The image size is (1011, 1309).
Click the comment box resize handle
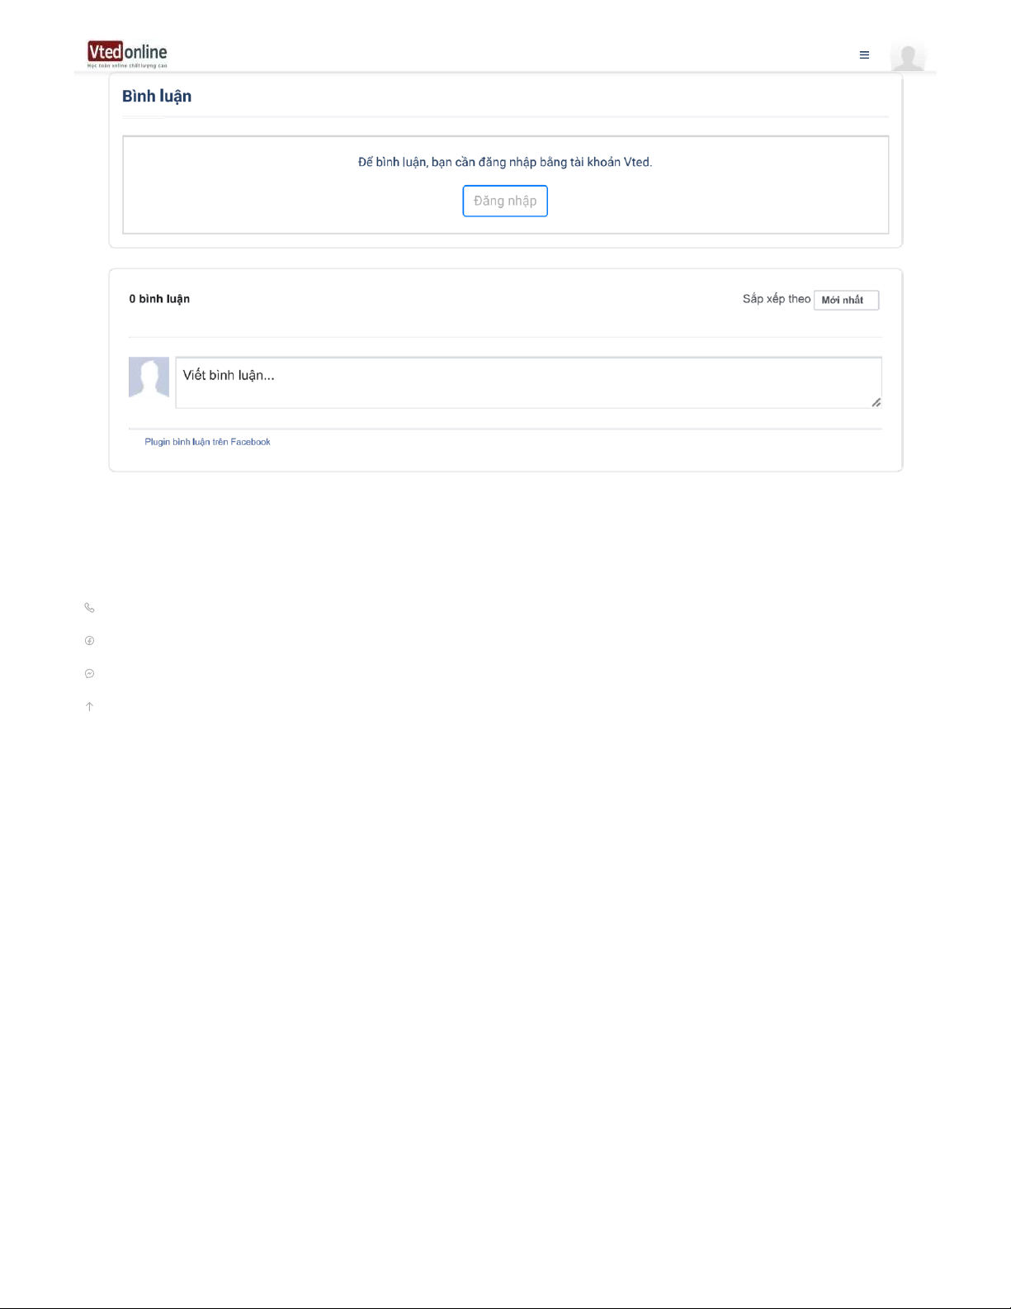coord(876,402)
